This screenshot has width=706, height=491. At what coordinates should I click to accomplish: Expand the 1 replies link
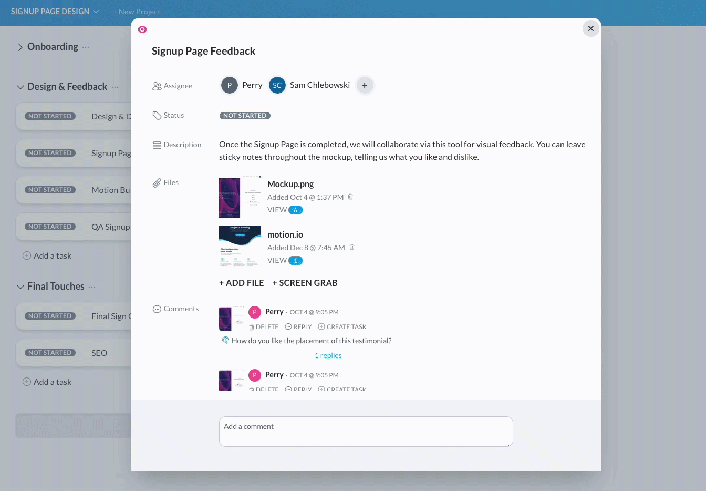point(328,356)
